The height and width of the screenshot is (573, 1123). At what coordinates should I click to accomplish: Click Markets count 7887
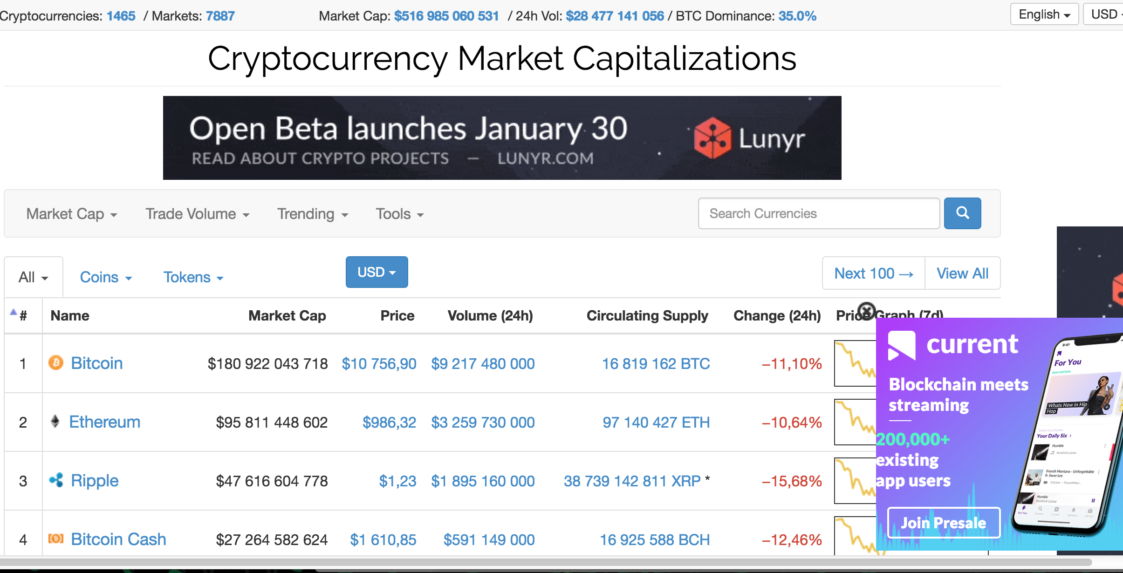point(220,16)
